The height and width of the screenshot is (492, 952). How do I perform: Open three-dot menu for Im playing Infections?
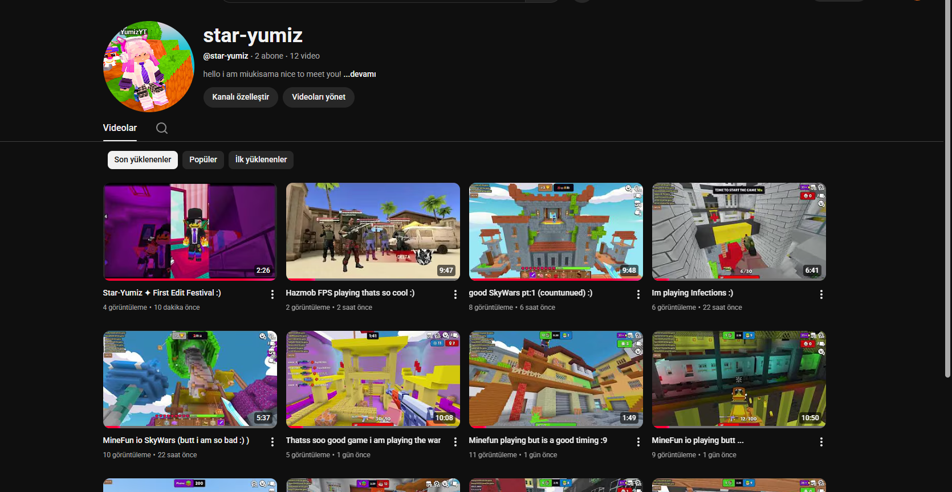pos(821,294)
